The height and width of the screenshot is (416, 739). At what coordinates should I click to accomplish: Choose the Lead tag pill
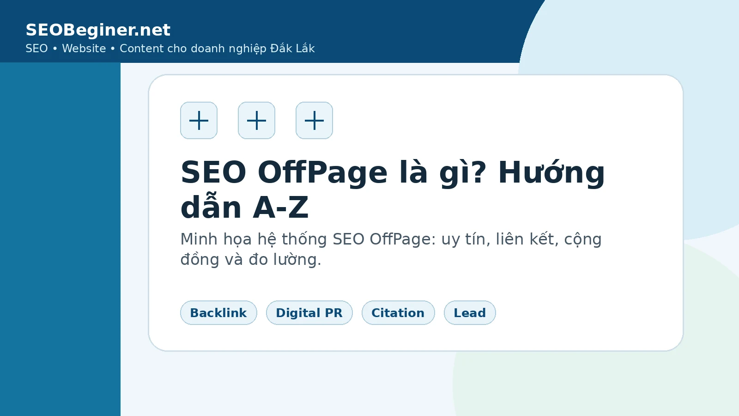pyautogui.click(x=470, y=313)
